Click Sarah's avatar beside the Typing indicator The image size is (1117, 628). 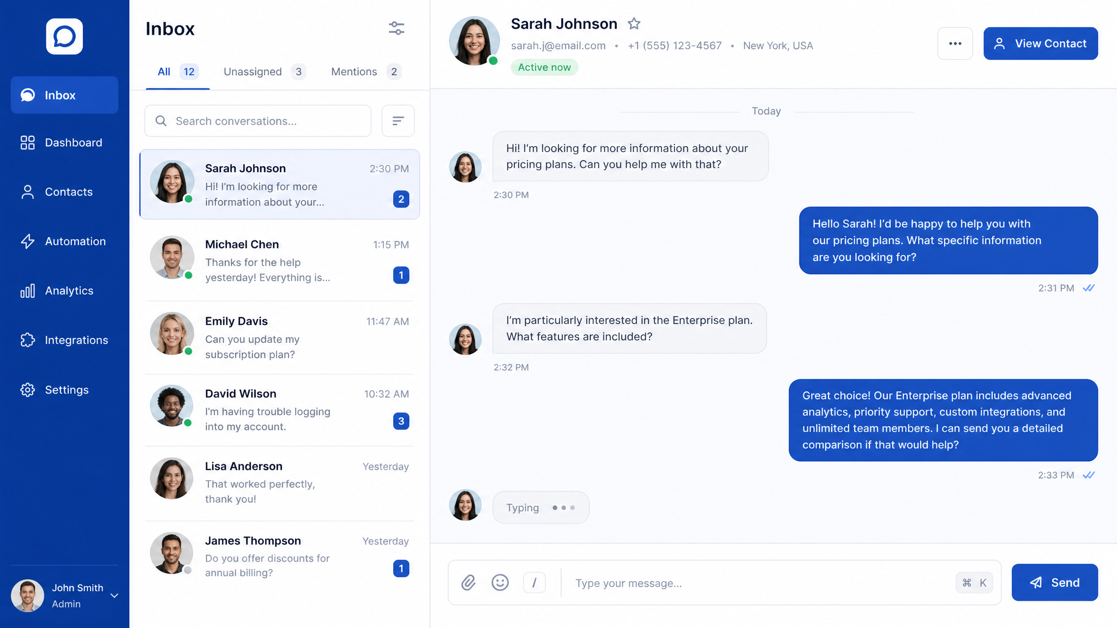click(465, 505)
